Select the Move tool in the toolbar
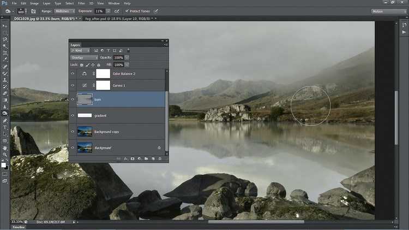This screenshot has height=230, width=409. (x=5, y=26)
